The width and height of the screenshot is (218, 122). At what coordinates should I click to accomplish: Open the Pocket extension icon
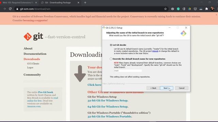195,9
